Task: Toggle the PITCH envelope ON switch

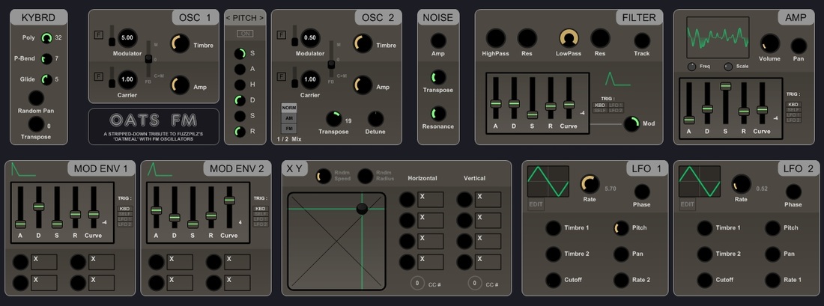Action: point(245,34)
